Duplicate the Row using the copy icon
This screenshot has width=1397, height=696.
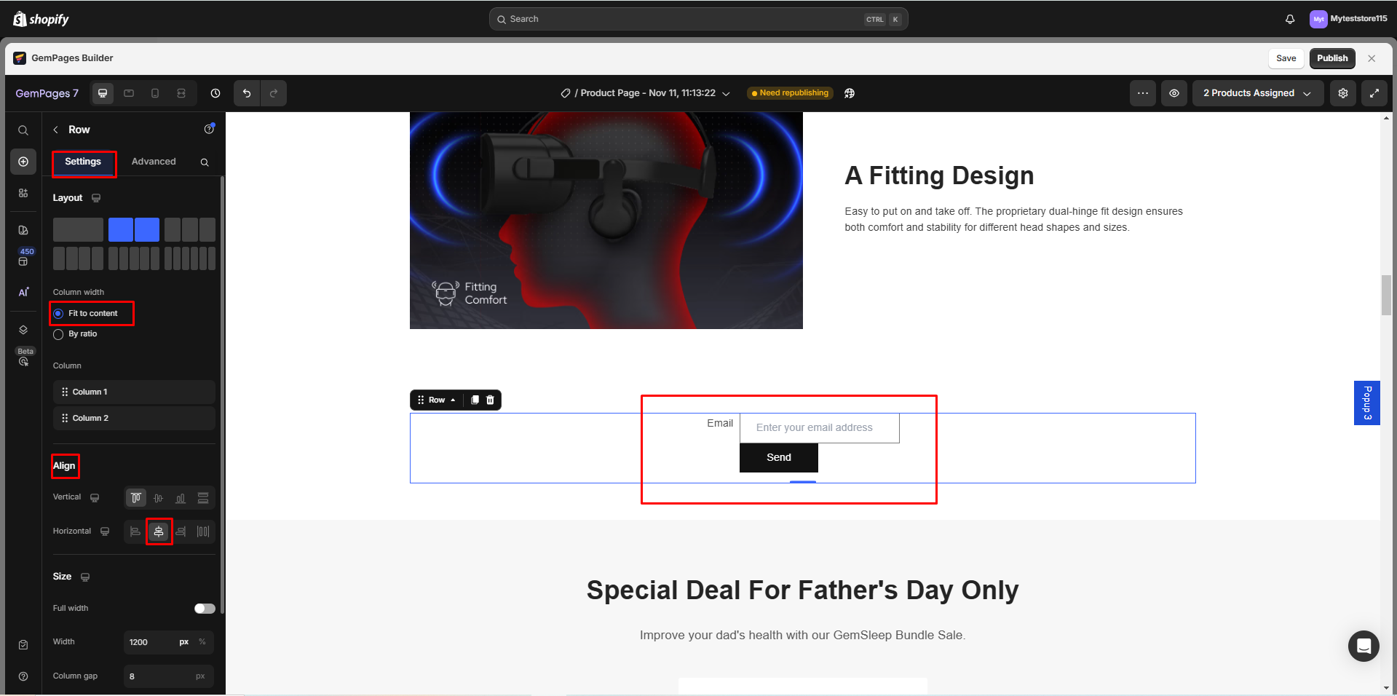475,400
